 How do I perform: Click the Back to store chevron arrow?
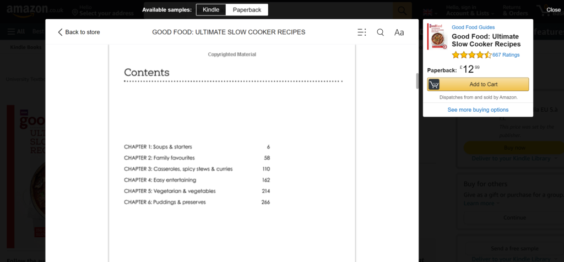(x=60, y=32)
